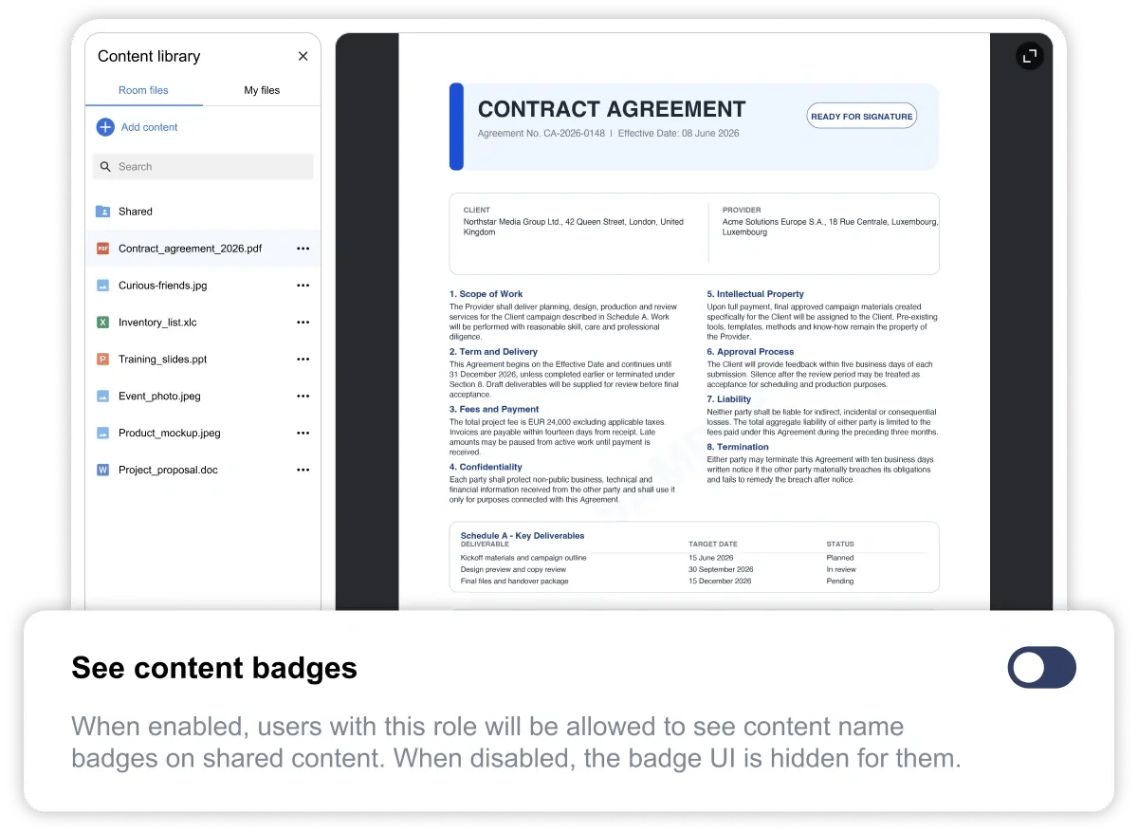Image resolution: width=1138 pixels, height=832 pixels.
Task: Switch to the My files tab
Action: (262, 90)
